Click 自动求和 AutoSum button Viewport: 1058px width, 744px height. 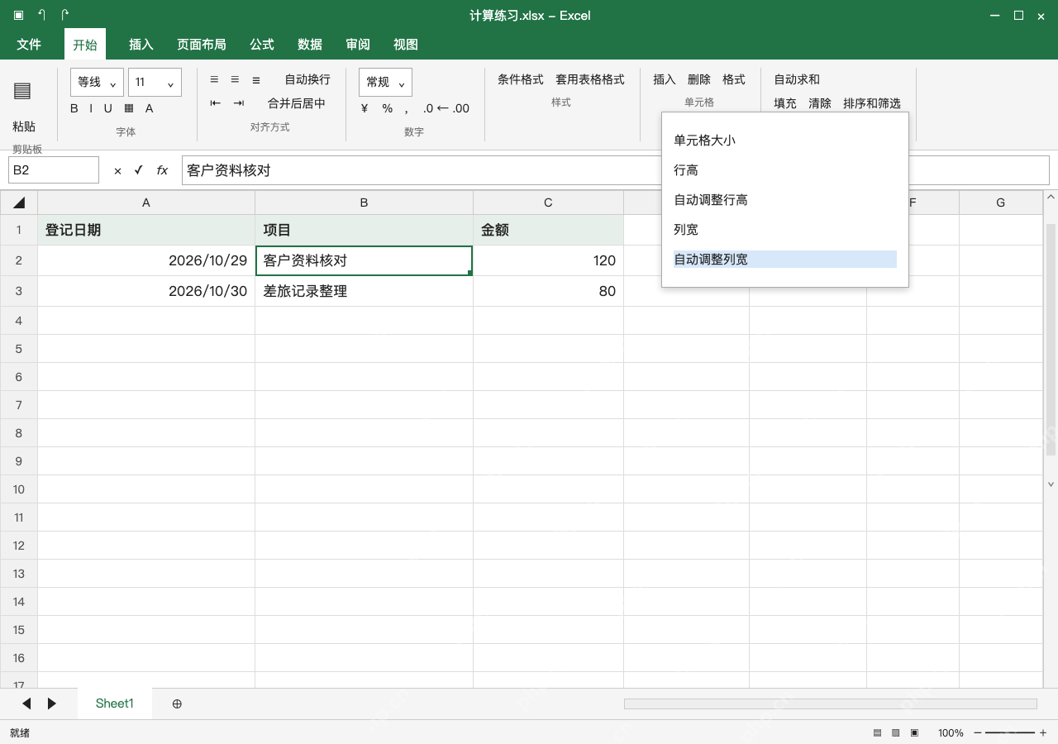pos(797,79)
